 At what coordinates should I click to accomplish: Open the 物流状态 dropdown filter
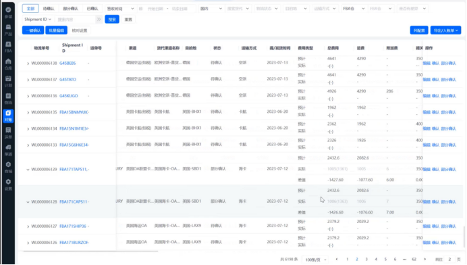pos(267,9)
